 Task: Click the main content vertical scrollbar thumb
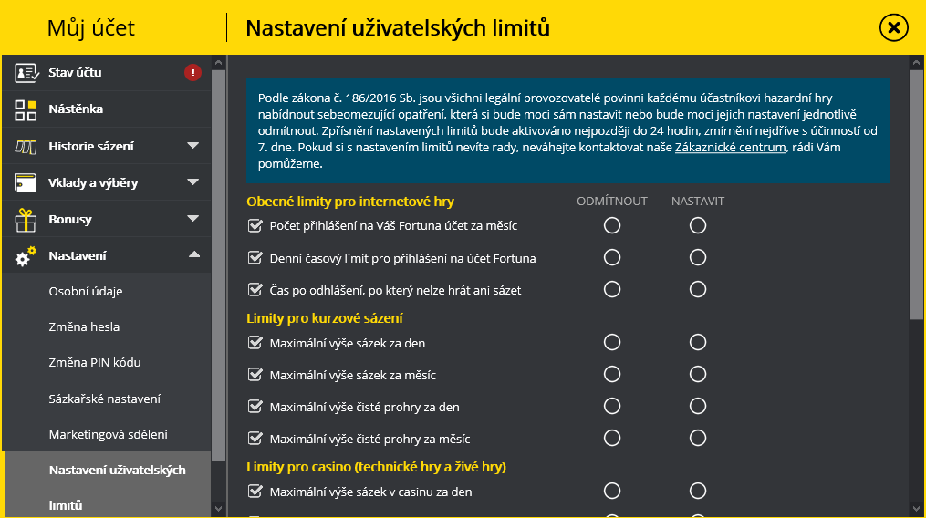click(916, 195)
